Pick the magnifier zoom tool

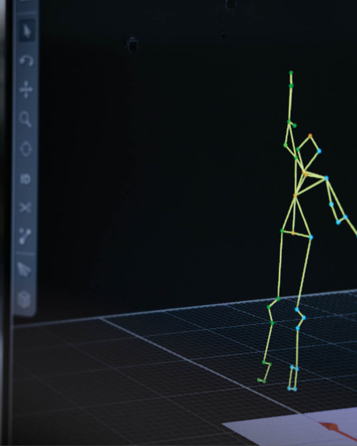(26, 119)
